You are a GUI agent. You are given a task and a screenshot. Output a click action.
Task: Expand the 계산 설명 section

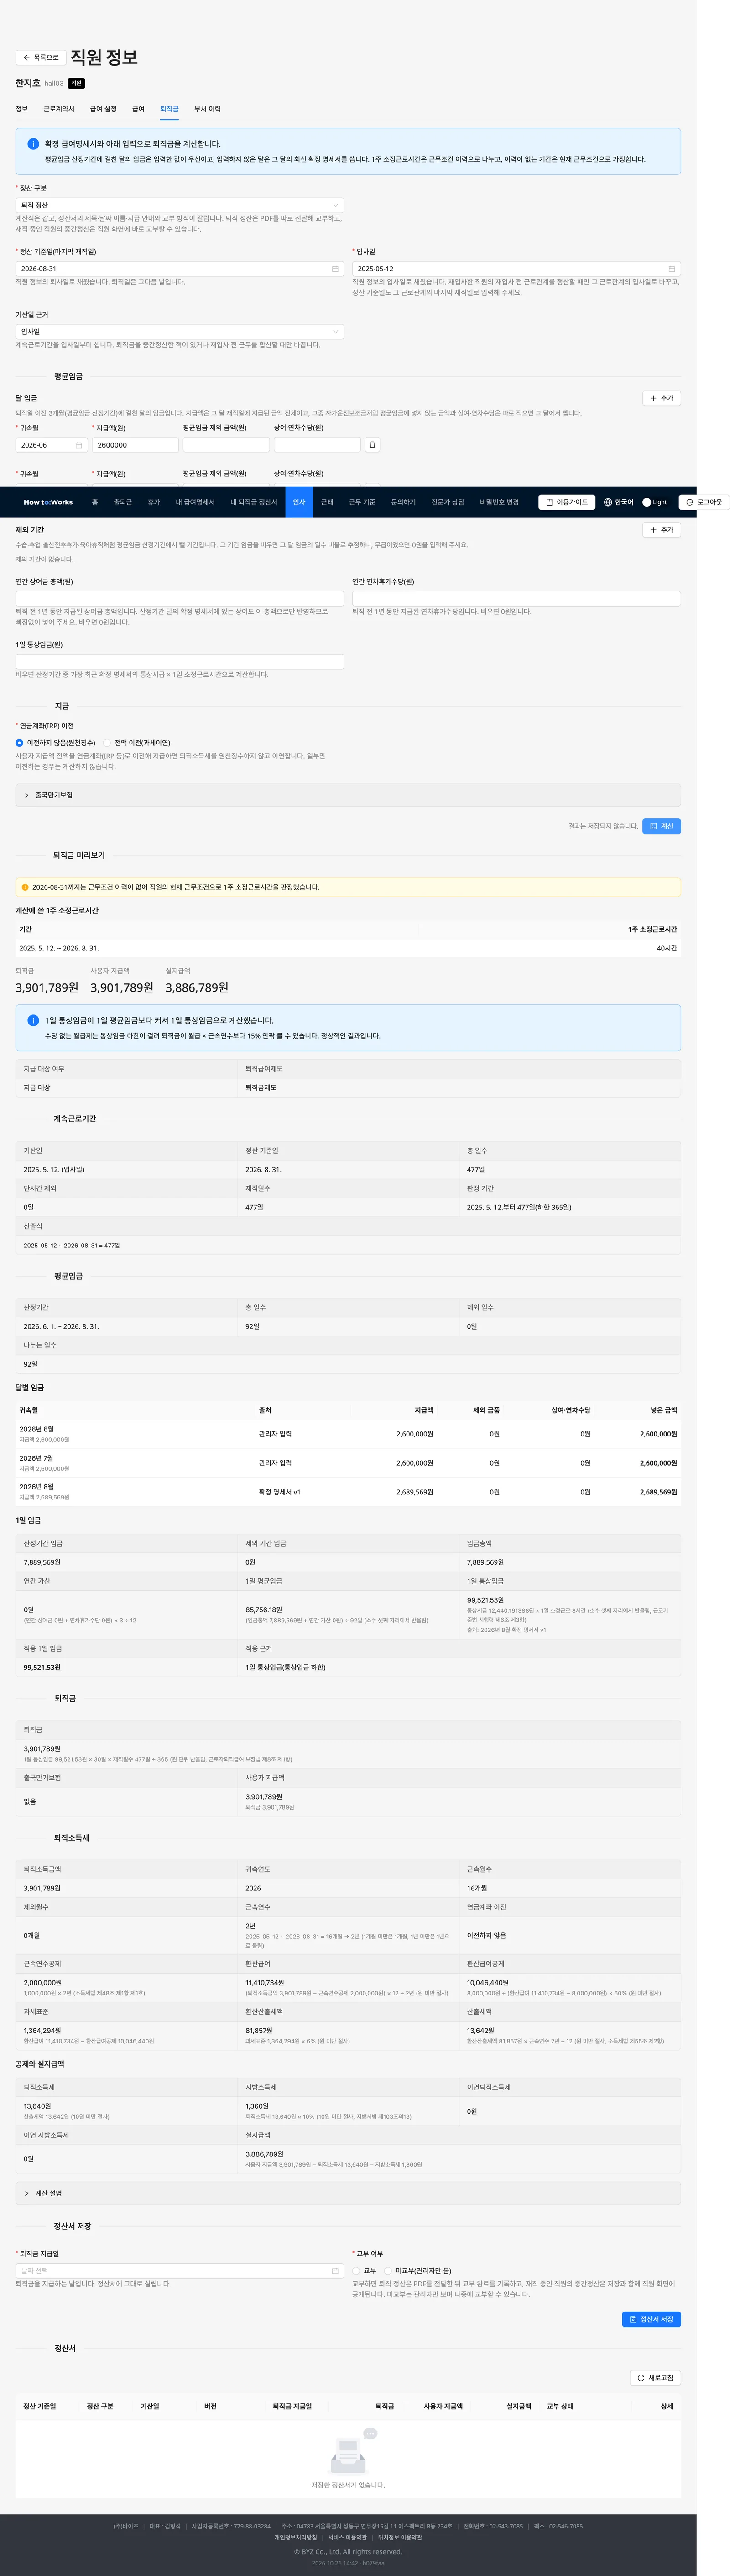coord(348,2193)
